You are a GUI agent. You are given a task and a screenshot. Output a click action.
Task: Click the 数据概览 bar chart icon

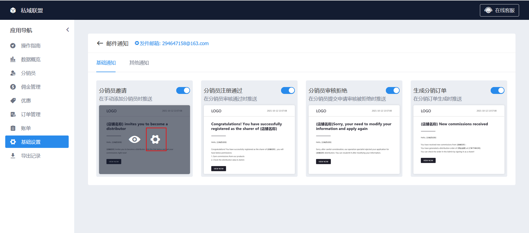coord(13,59)
